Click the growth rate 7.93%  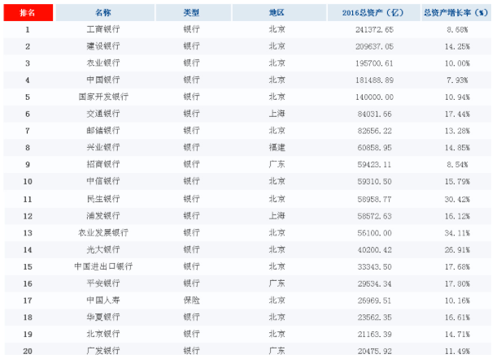coord(457,80)
